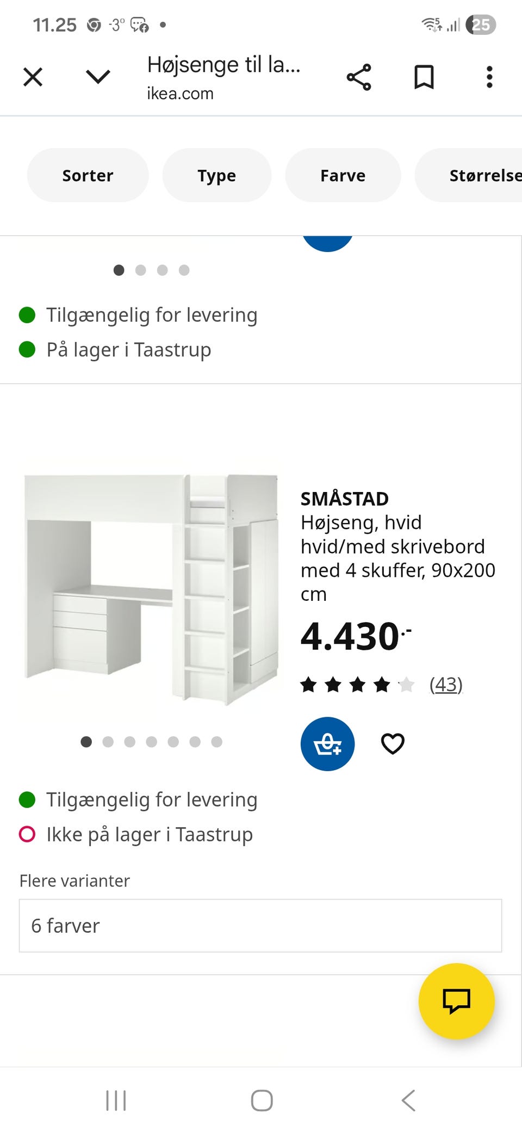Bookmark this page
522x1132 pixels.
click(424, 77)
